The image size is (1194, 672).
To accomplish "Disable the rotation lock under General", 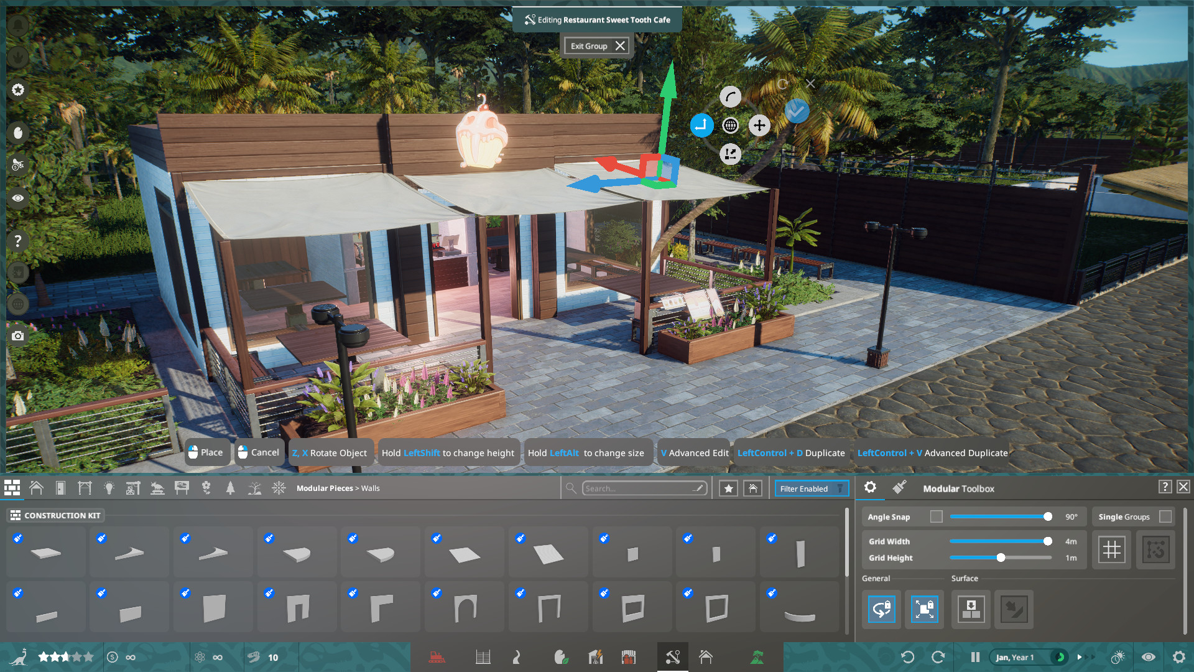I will [881, 609].
